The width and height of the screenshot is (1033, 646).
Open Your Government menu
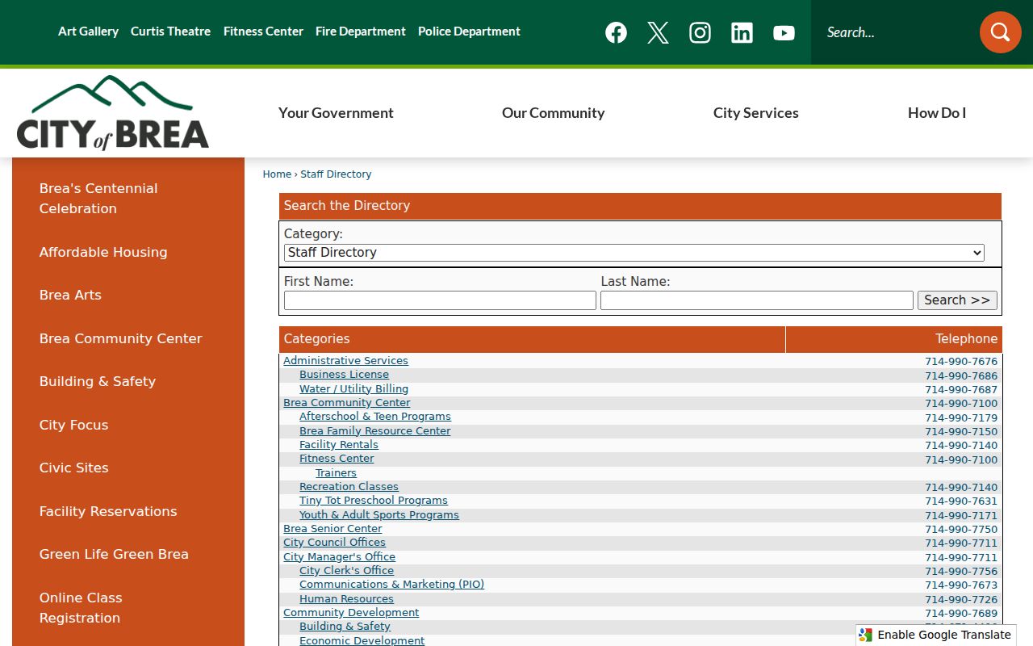tap(336, 113)
